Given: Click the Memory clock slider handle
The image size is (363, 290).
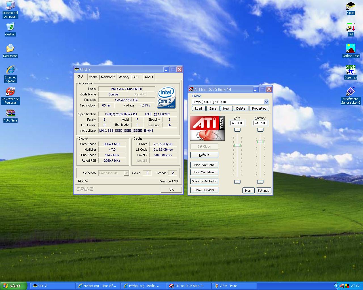Looking at the screenshot, I should [x=260, y=142].
